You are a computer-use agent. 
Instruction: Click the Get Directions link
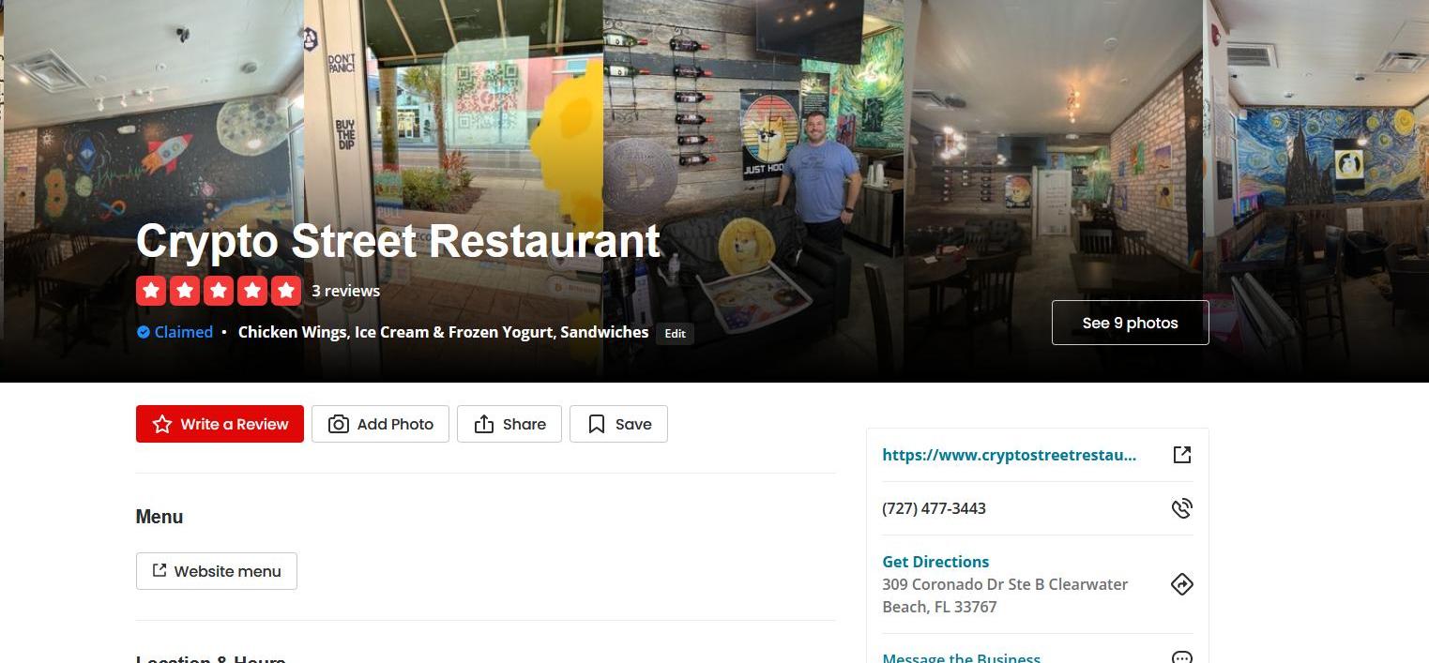[x=935, y=562]
